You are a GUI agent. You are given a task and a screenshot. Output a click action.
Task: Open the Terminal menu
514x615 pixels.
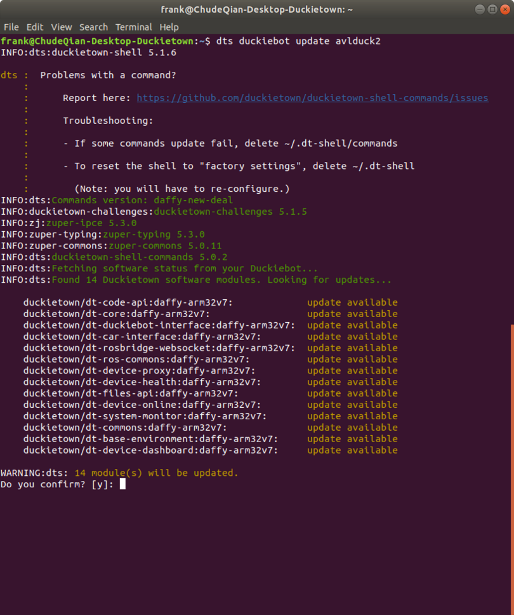tap(133, 27)
